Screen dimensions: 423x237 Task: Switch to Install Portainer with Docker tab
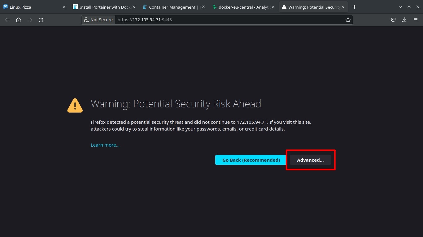pos(104,7)
